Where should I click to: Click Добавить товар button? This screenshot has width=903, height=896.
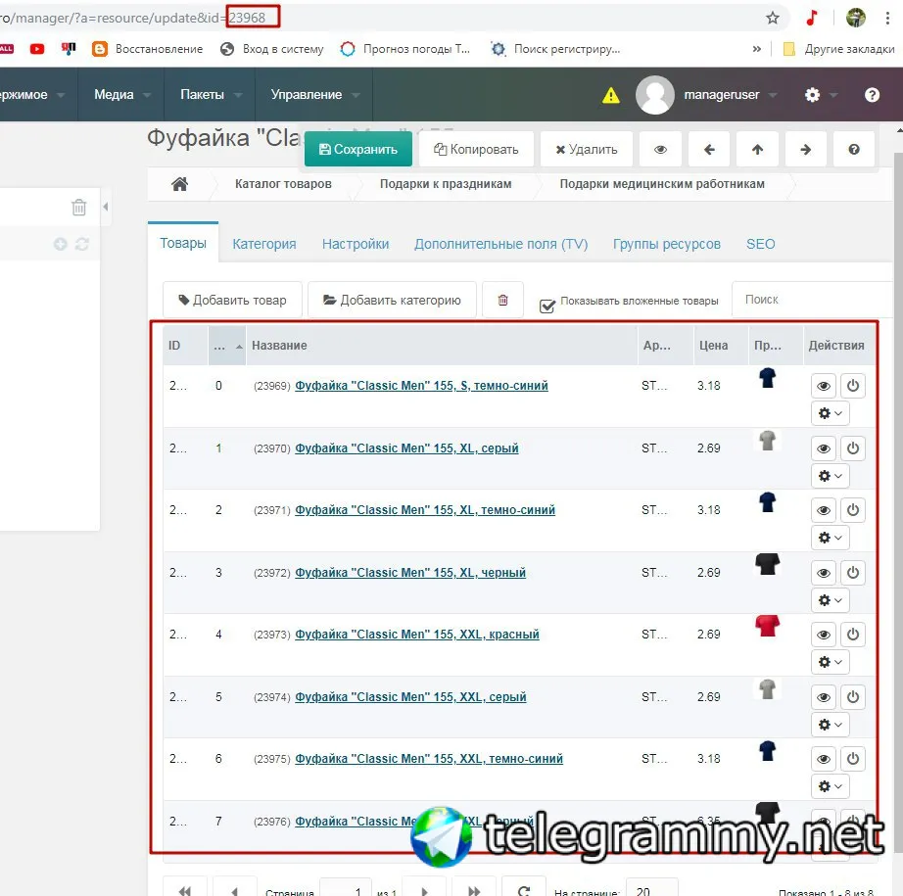(x=233, y=300)
